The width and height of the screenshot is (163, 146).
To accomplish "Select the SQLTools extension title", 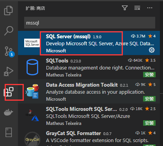I will [x=57, y=61].
